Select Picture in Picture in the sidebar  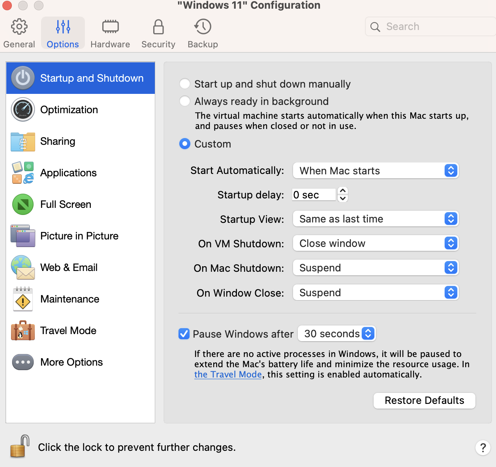81,236
